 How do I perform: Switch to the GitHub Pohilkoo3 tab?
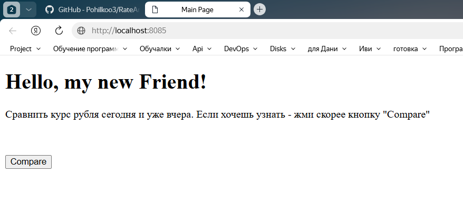[92, 9]
